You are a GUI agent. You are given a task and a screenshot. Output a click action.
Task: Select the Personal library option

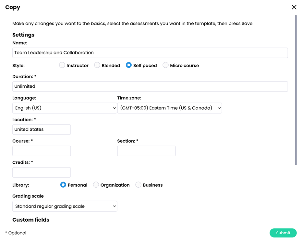tap(63, 185)
